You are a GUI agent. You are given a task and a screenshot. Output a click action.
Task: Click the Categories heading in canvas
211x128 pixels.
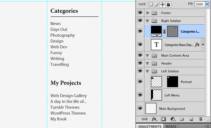(64, 11)
